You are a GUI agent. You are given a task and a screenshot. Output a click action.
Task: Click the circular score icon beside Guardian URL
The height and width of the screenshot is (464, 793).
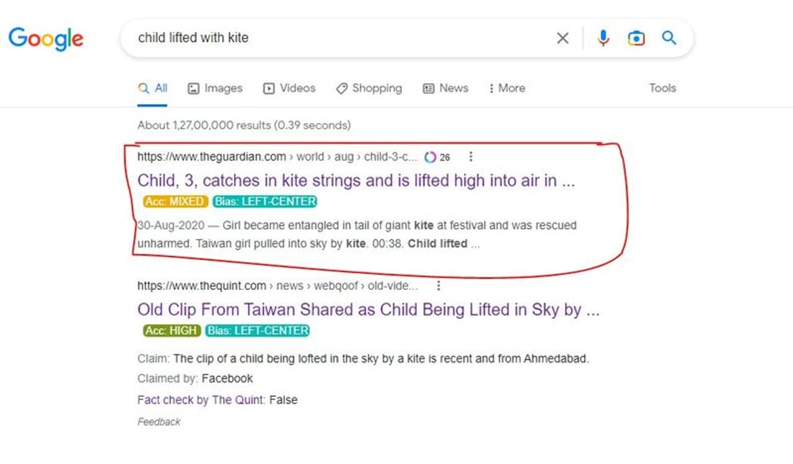pos(430,157)
